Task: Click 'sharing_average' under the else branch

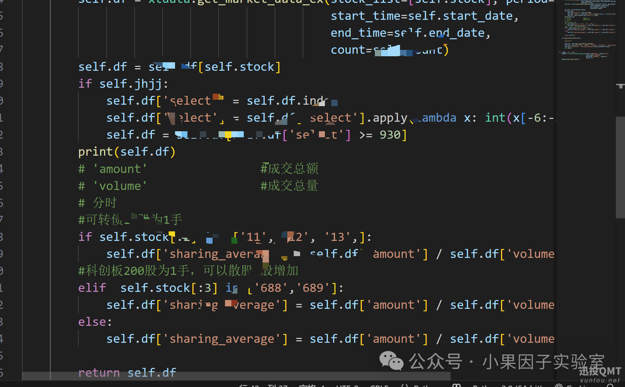Action: point(222,339)
